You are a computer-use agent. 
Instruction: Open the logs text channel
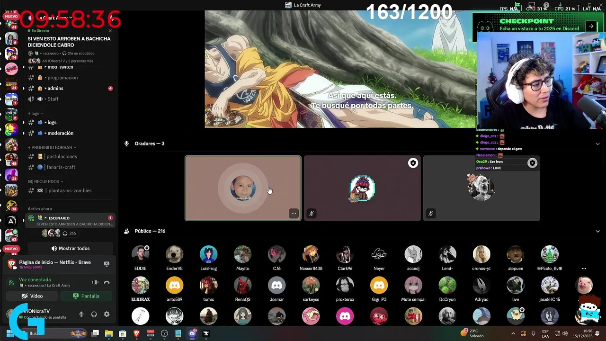(x=70, y=122)
